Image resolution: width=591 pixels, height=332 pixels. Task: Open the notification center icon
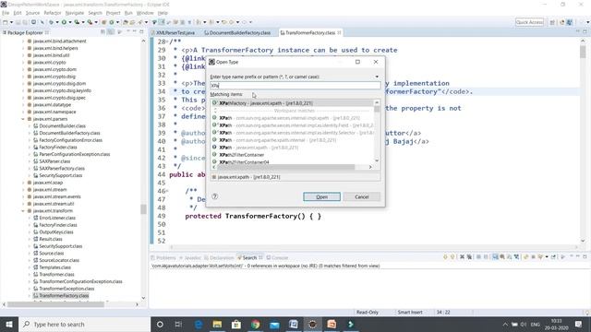click(579, 324)
